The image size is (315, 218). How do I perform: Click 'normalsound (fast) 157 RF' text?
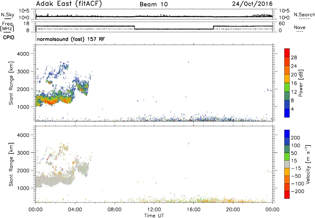[71, 39]
